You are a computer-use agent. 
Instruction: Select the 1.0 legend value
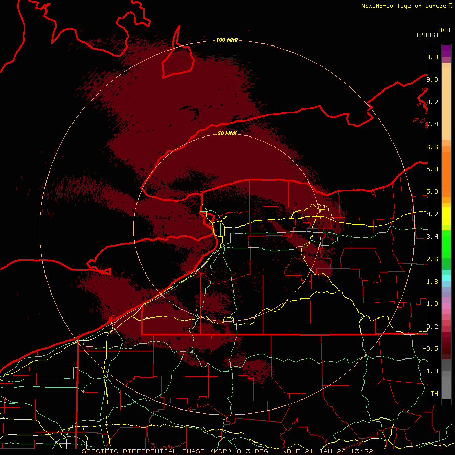coord(432,304)
